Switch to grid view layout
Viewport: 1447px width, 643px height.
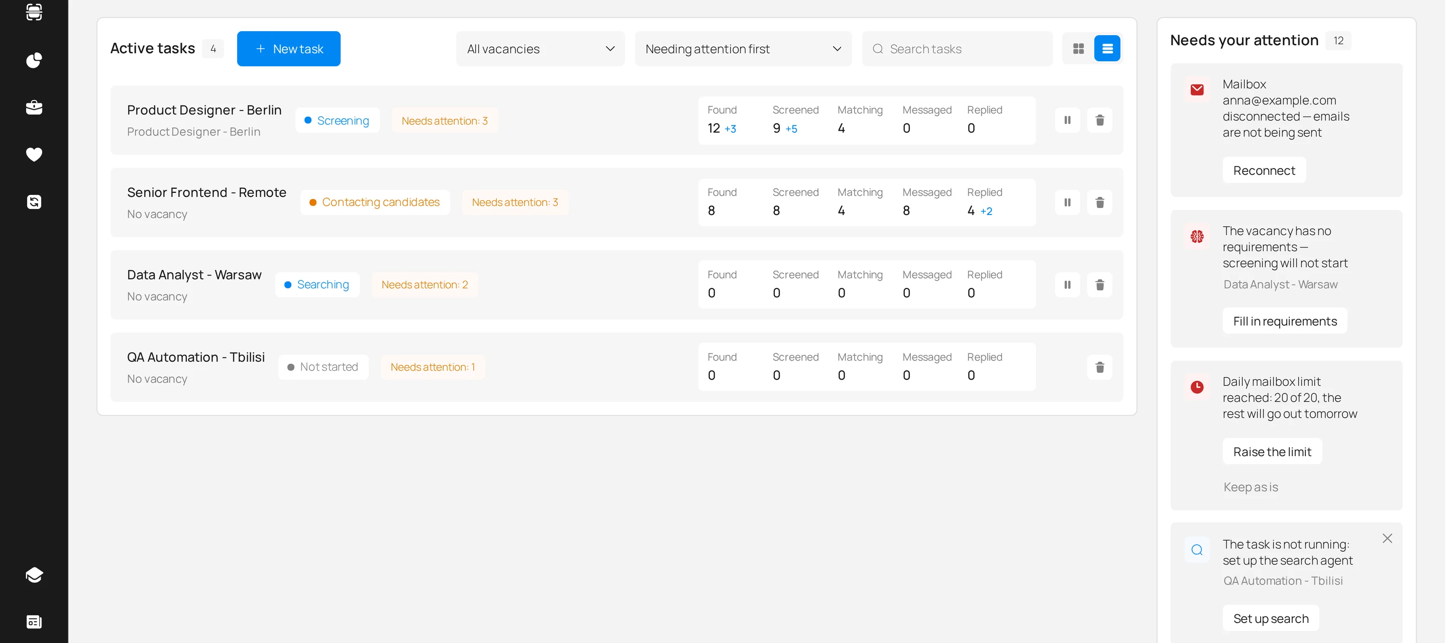tap(1079, 48)
